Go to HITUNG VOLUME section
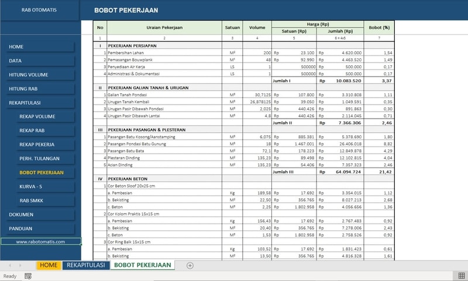The image size is (468, 281). 40,75
